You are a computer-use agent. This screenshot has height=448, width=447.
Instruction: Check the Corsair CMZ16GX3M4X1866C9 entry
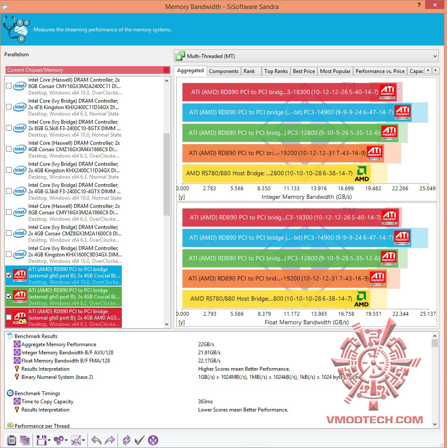9,149
